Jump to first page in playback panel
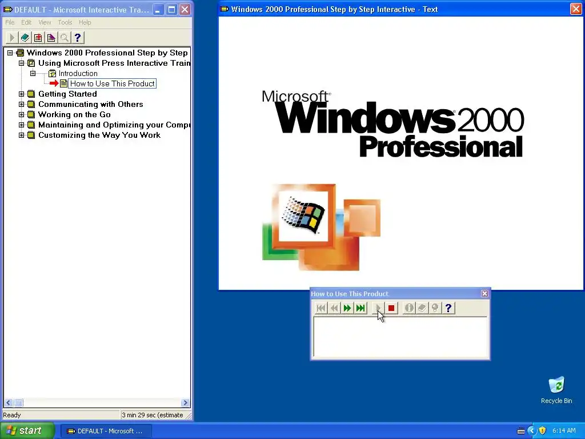Screen dimensions: 585x439 pyautogui.click(x=321, y=308)
